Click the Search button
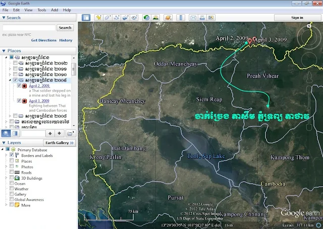The image size is (323, 229). (65, 28)
